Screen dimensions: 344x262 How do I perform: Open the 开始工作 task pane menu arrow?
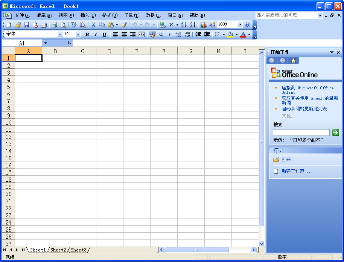click(x=332, y=52)
